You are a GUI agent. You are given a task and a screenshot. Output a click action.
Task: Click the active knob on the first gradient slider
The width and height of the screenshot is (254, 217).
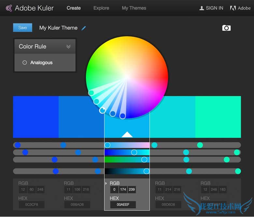tap(107, 145)
